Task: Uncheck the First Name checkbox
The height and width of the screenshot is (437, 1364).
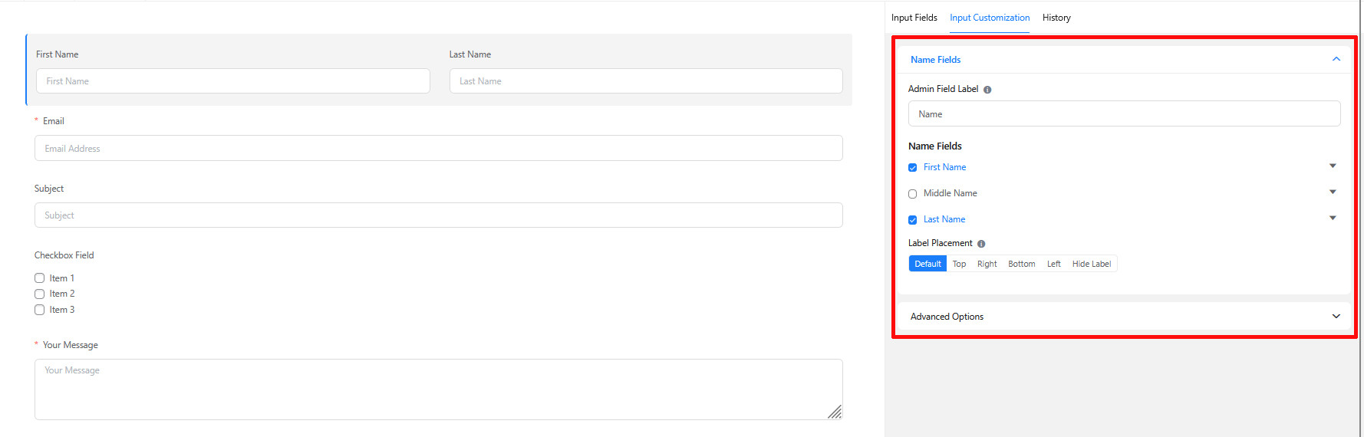Action: [912, 168]
